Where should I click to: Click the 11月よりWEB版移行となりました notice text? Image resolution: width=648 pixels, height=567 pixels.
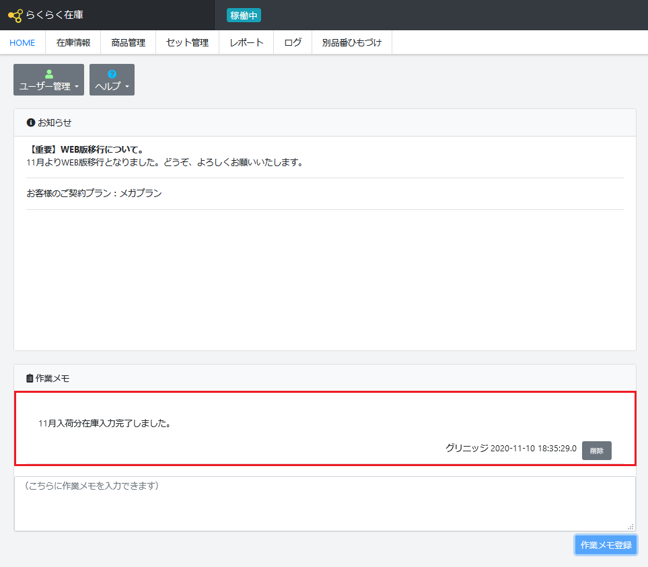tap(166, 162)
